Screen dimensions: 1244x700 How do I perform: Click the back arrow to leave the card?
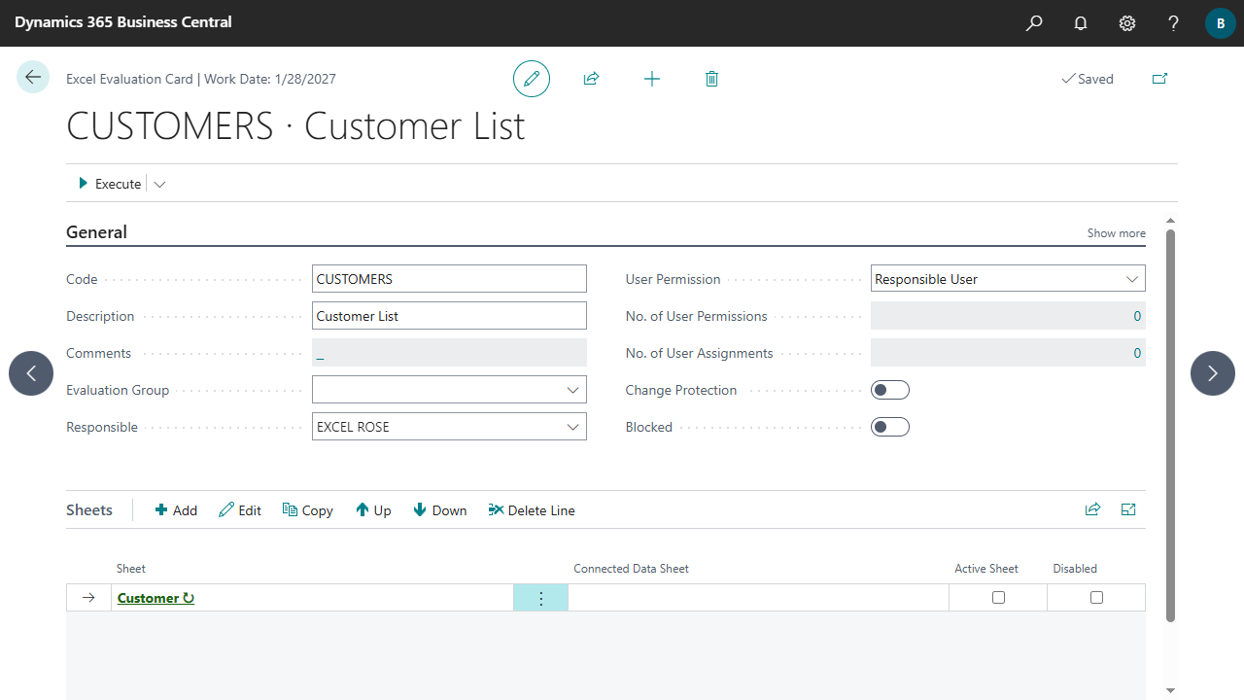(x=33, y=78)
